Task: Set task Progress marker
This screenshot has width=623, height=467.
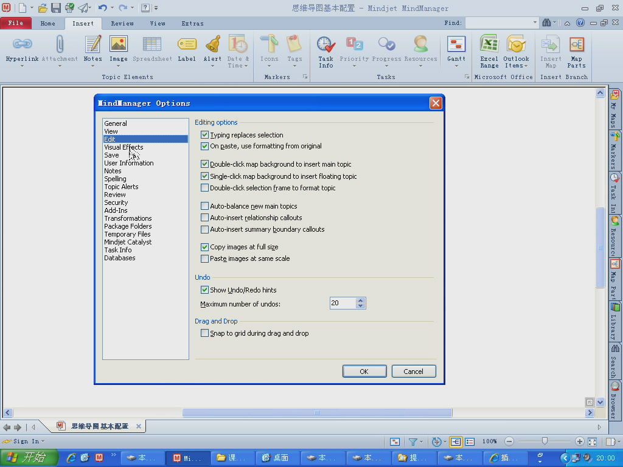Action: click(386, 49)
